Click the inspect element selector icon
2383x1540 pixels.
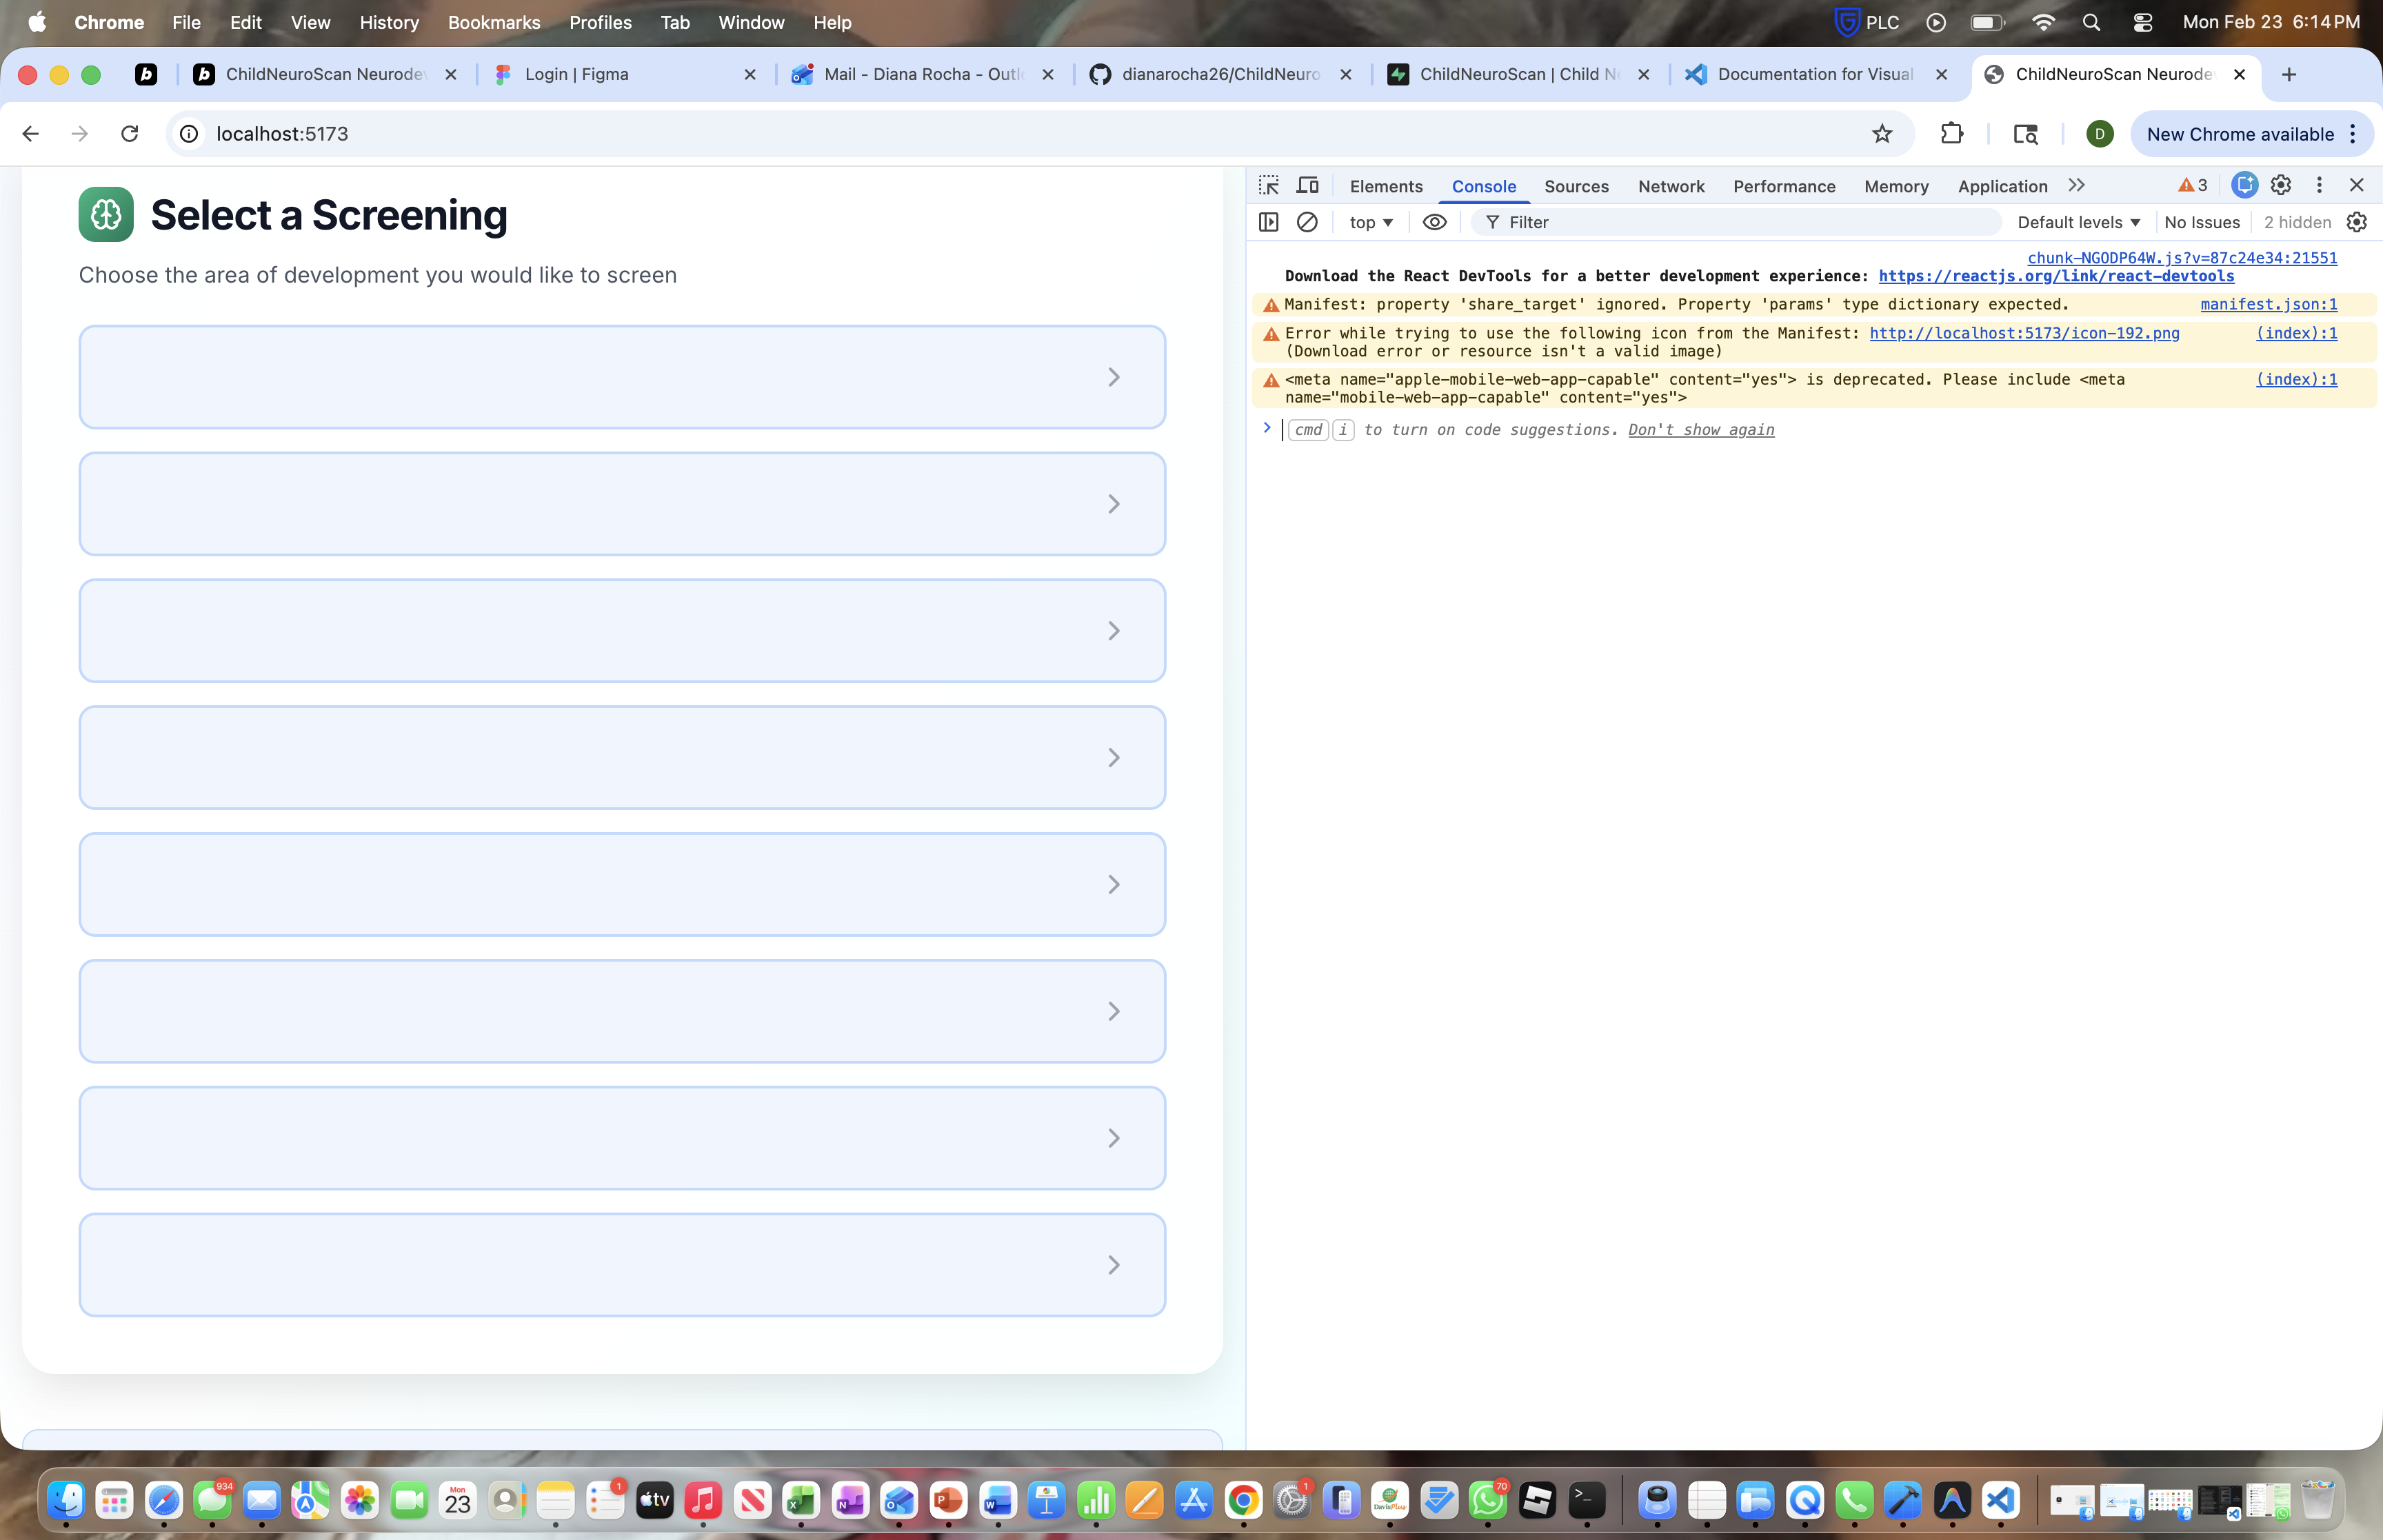tap(1269, 185)
